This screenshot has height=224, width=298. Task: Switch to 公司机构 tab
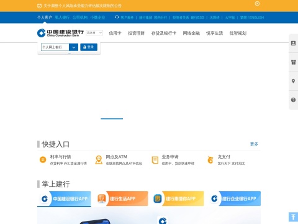pos(80,17)
